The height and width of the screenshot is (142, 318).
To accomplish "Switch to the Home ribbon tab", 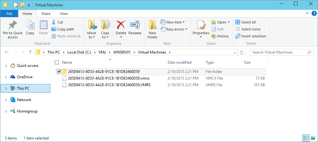I will [27, 14].
